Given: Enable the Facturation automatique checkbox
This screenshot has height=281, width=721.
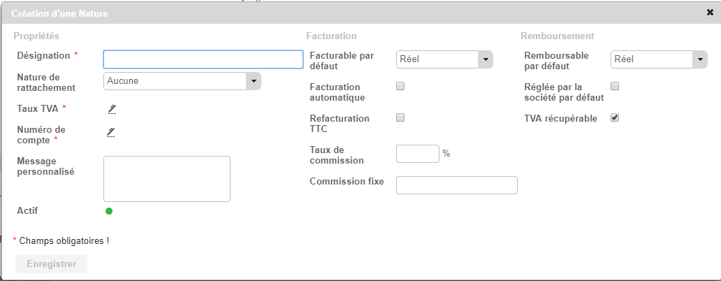Looking at the screenshot, I should 400,87.
